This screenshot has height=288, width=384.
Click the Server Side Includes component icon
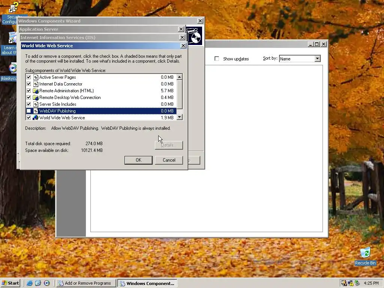36,104
